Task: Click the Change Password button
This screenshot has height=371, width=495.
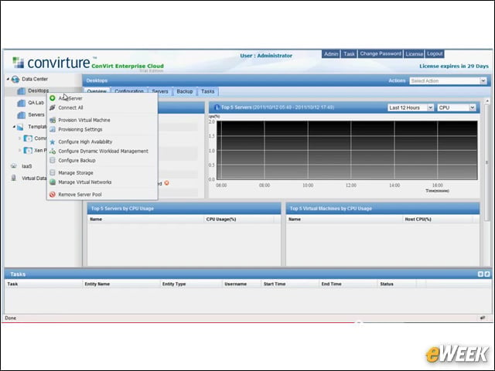Action: point(381,54)
